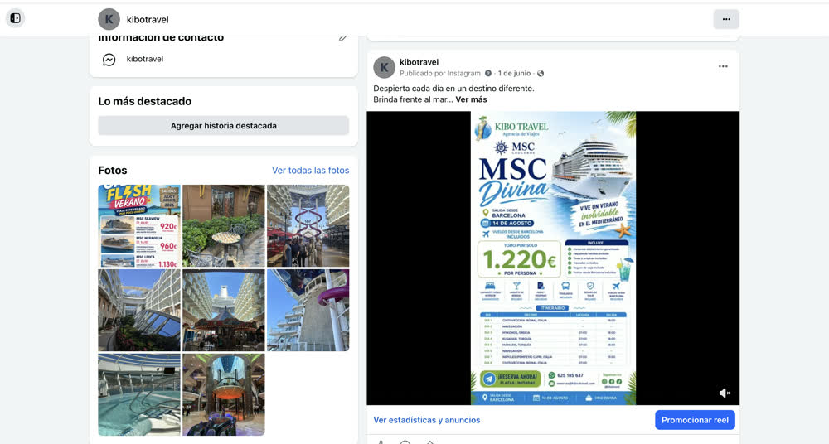Screen dimensions: 829x444
Task: Click kibotravel page title in header
Action: (148, 20)
